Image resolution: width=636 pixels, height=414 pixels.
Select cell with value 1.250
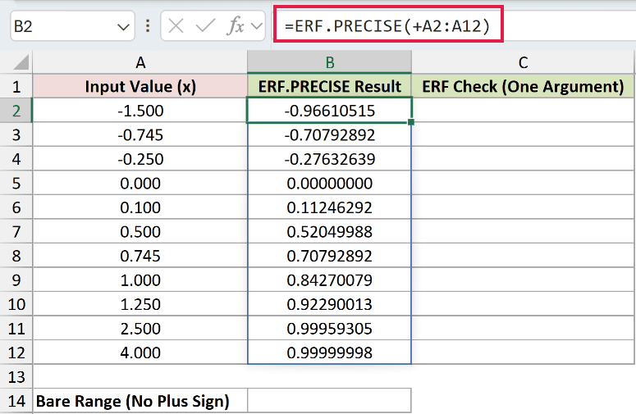click(140, 304)
